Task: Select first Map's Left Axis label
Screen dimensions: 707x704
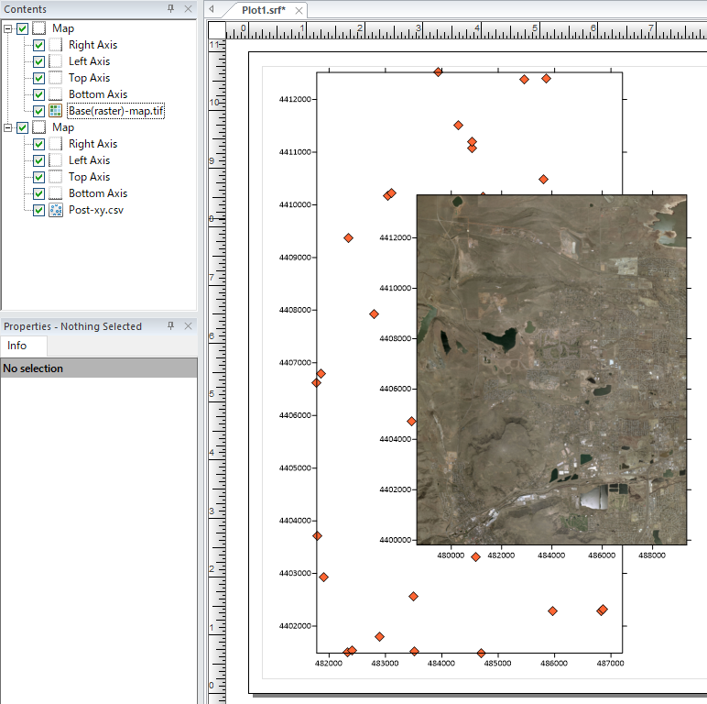Action: pyautogui.click(x=89, y=61)
